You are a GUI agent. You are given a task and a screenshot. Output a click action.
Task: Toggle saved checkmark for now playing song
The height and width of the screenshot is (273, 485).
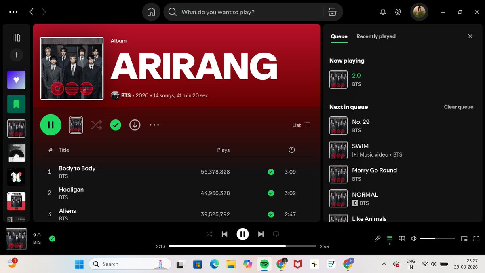[x=52, y=239]
